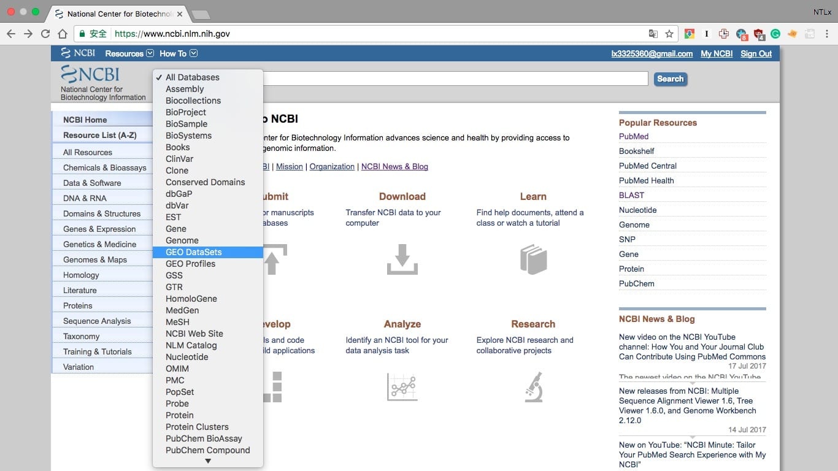Select PubChem Compound option

pos(208,450)
